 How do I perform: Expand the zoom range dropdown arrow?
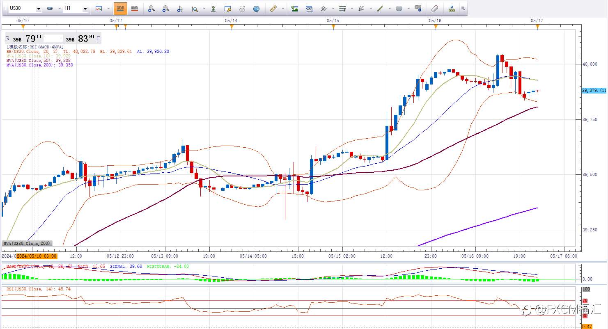point(204,8)
